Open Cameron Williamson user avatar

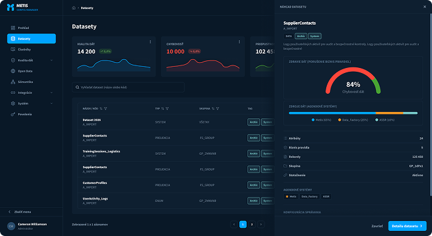click(x=11, y=226)
